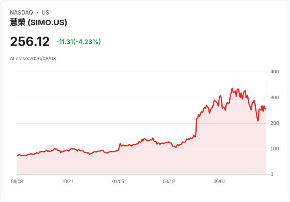Click the 10/21 date axis label
The height and width of the screenshot is (202, 290).
click(67, 182)
